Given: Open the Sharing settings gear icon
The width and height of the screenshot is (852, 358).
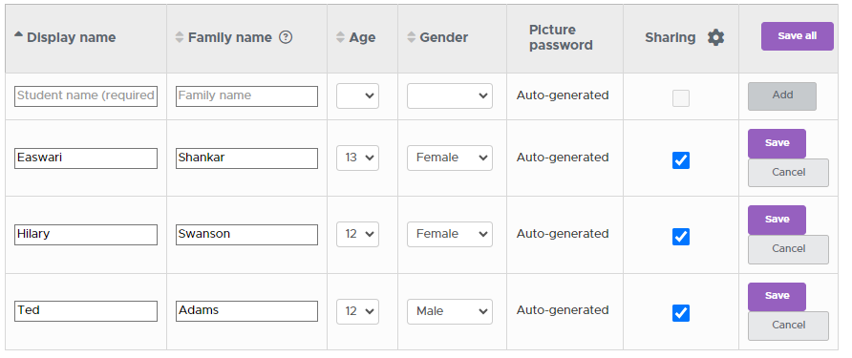Looking at the screenshot, I should pyautogui.click(x=715, y=37).
